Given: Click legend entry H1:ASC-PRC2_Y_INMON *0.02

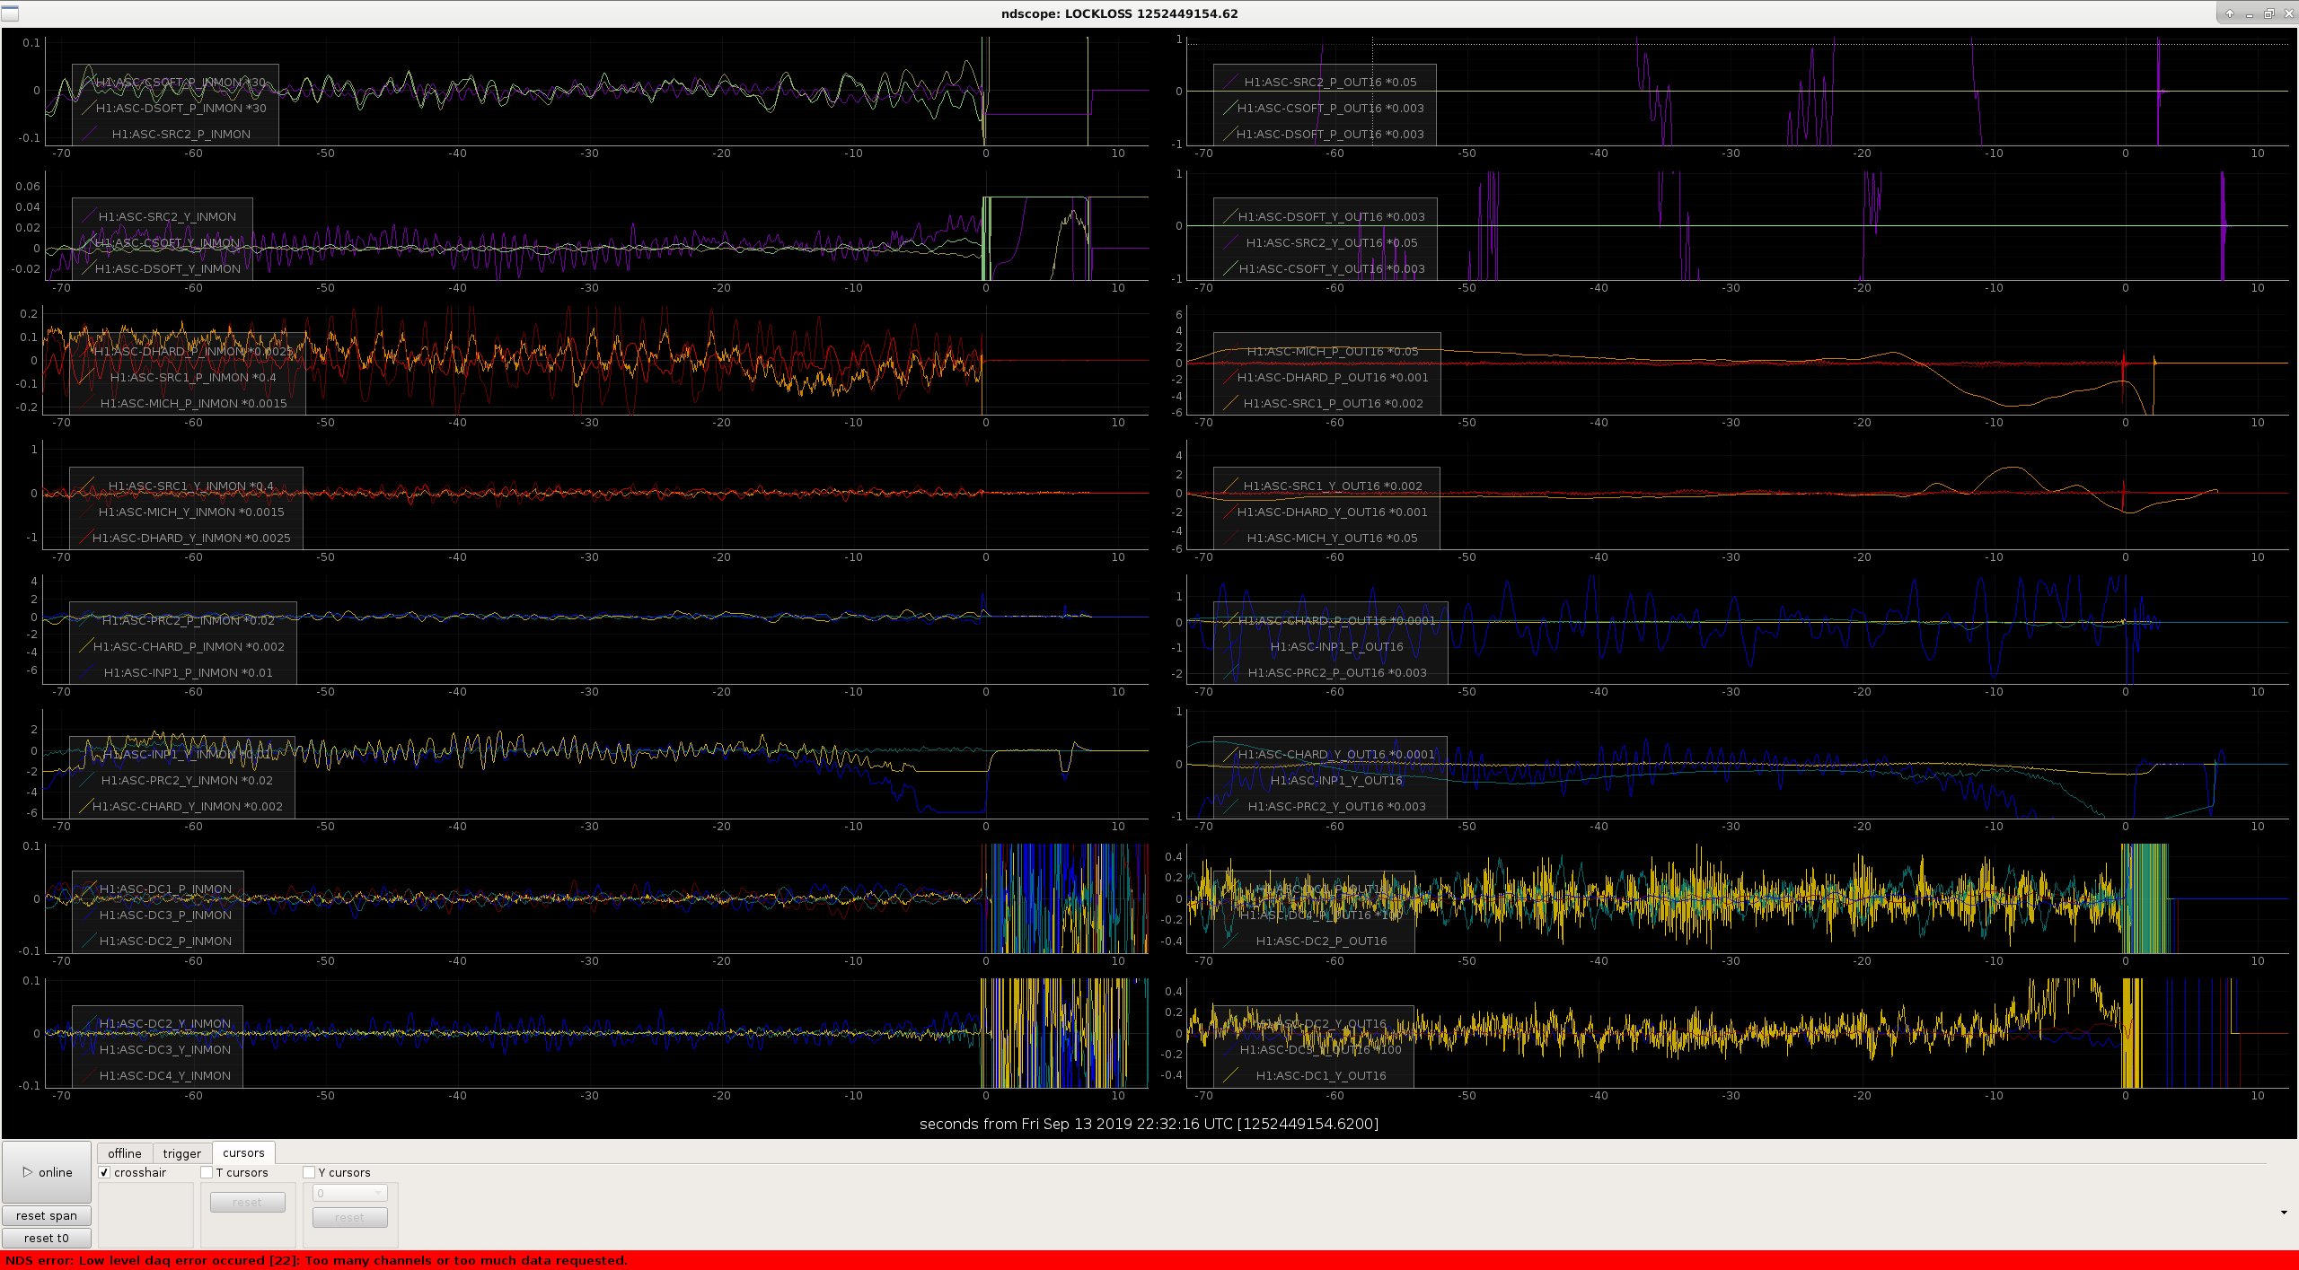Looking at the screenshot, I should tap(187, 780).
